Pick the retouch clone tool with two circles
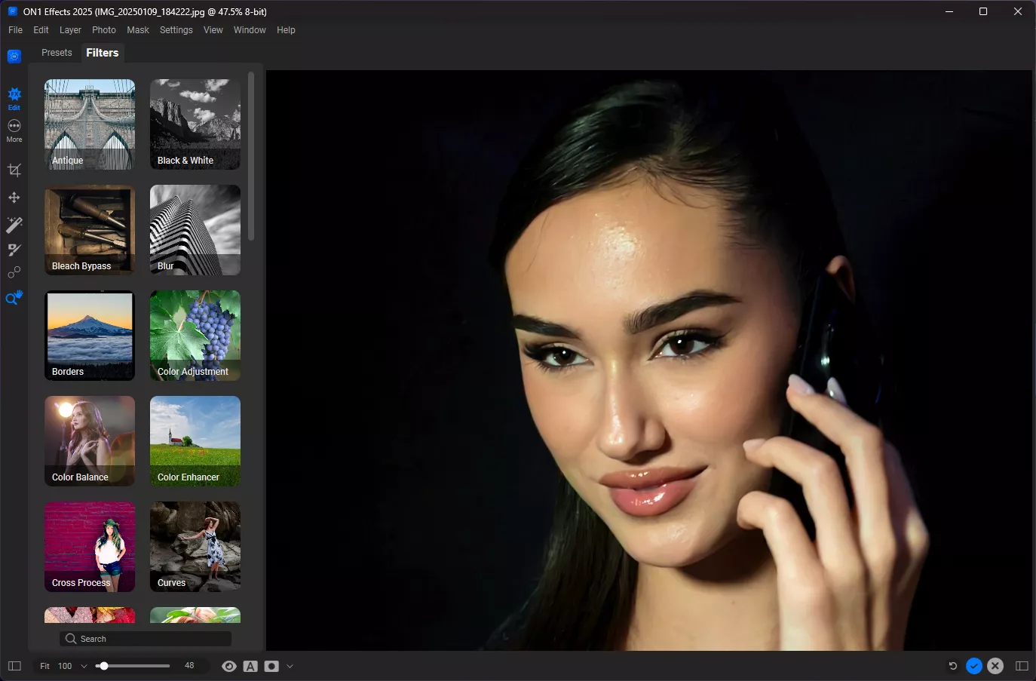The height and width of the screenshot is (681, 1036). pos(14,272)
